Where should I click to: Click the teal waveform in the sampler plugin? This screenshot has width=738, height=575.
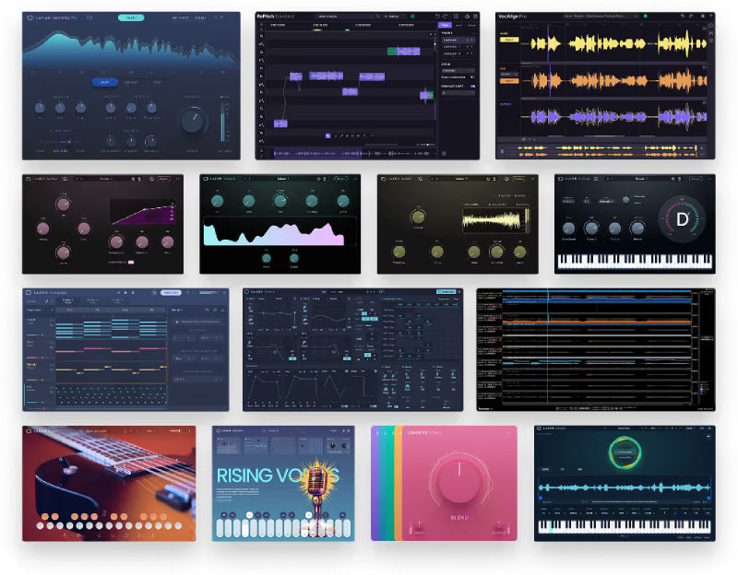(x=625, y=487)
